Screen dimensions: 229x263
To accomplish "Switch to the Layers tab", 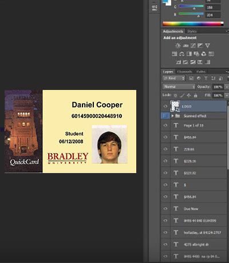I will point(168,72).
